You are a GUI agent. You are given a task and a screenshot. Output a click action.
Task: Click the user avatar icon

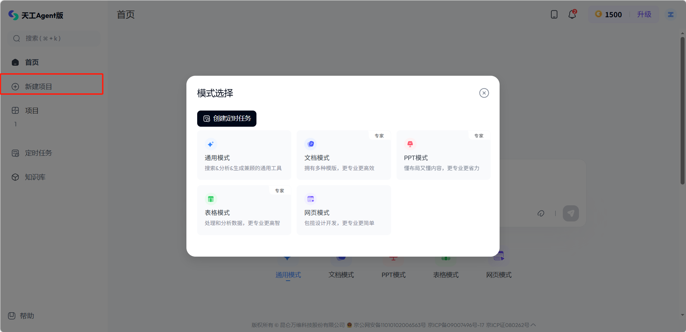670,15
